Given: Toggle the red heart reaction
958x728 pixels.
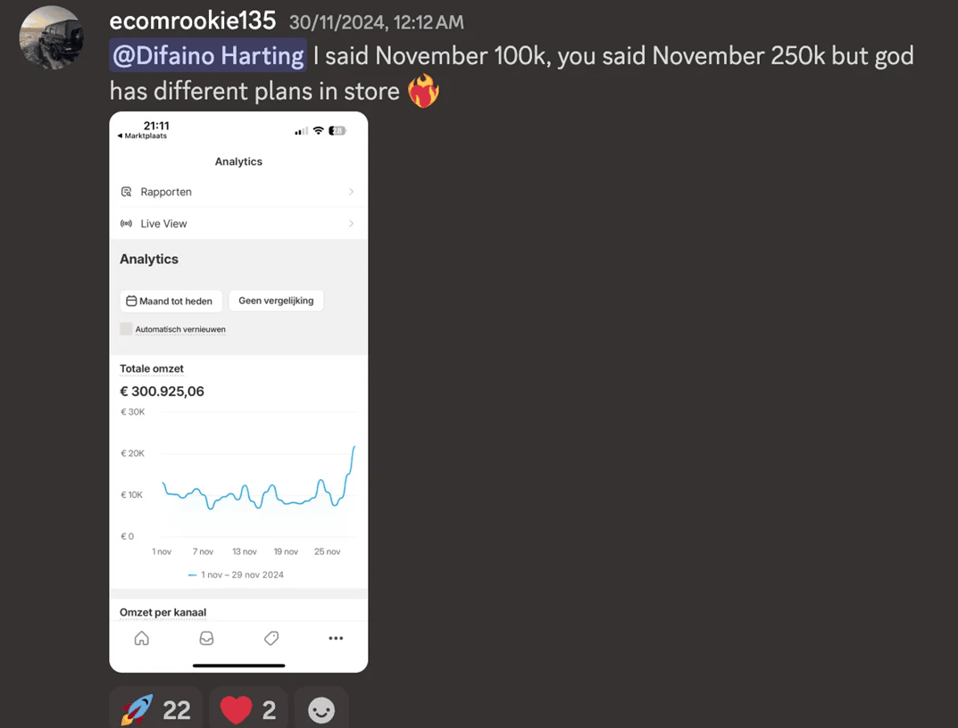Looking at the screenshot, I should [x=248, y=709].
